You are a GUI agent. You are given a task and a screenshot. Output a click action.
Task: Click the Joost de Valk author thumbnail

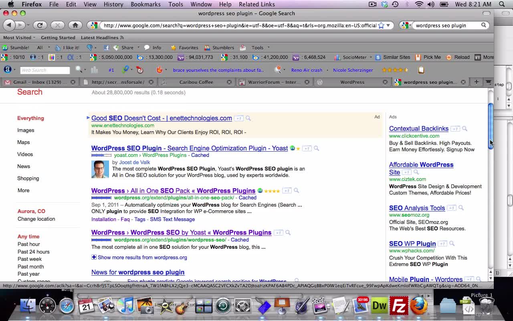pyautogui.click(x=100, y=169)
